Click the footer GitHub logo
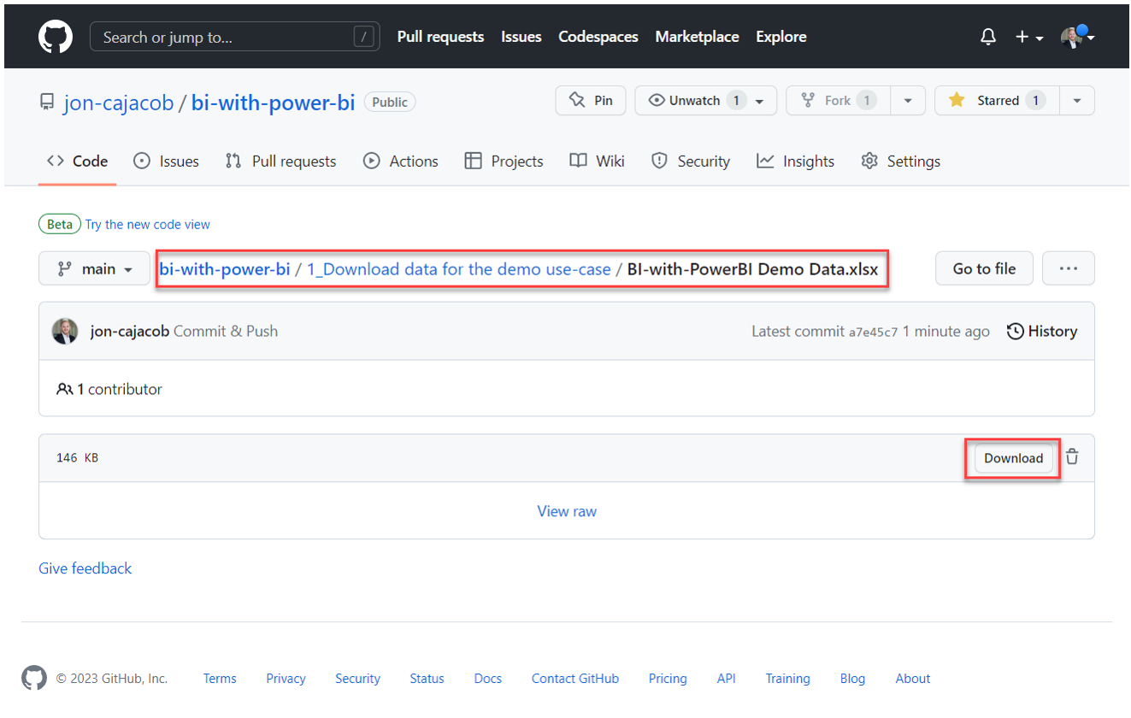Screen dimensions: 1131x718 (x=34, y=678)
